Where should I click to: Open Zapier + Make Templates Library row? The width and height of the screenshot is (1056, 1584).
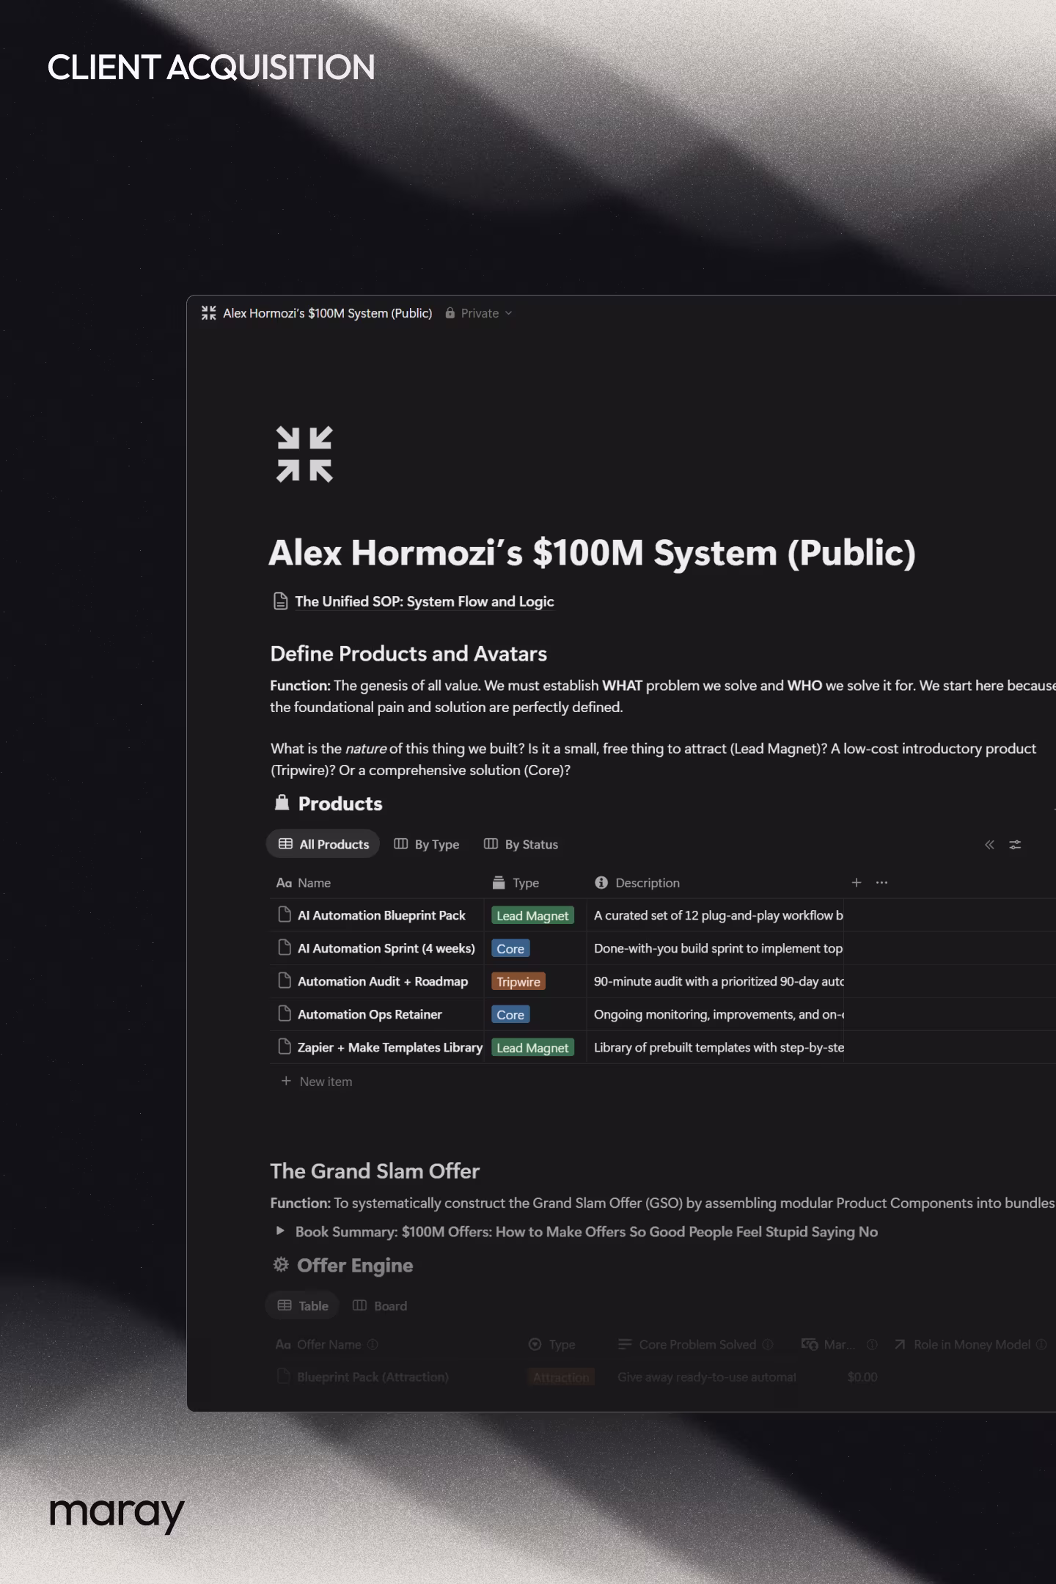tap(390, 1047)
